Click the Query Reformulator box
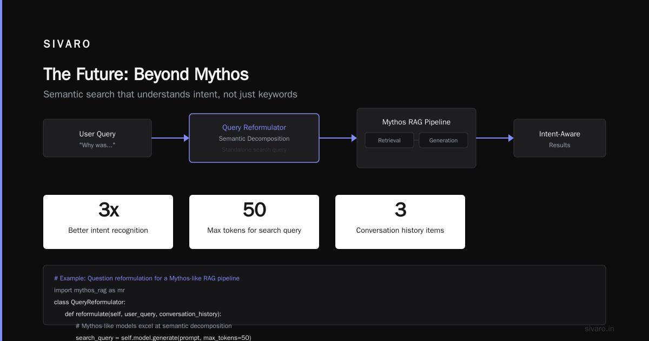Image resolution: width=649 pixels, height=341 pixels. click(254, 138)
